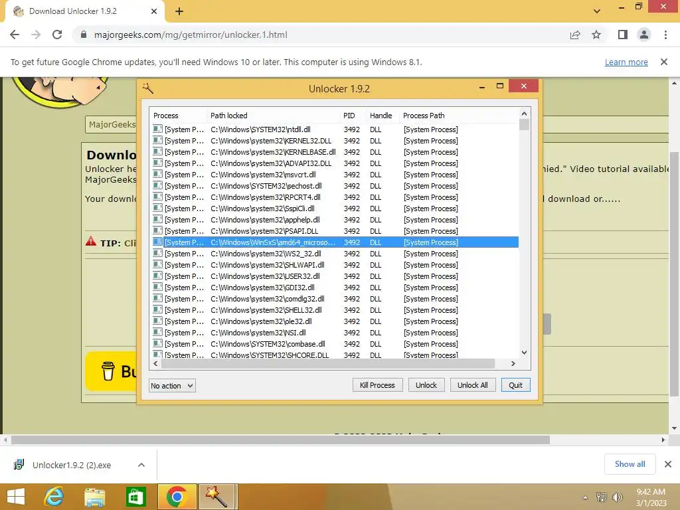Click the process icon on the highlighted WinSxS row
The width and height of the screenshot is (680, 510).
tap(157, 242)
